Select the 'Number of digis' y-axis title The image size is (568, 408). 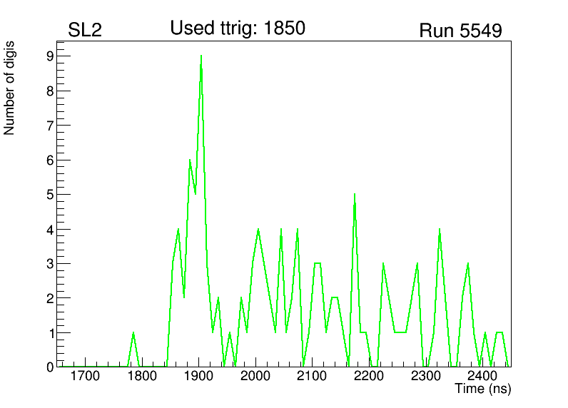(x=10, y=88)
